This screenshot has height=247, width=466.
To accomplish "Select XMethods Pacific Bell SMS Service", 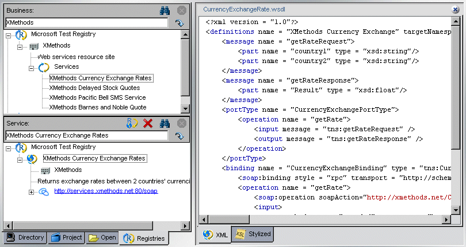I will pos(97,97).
